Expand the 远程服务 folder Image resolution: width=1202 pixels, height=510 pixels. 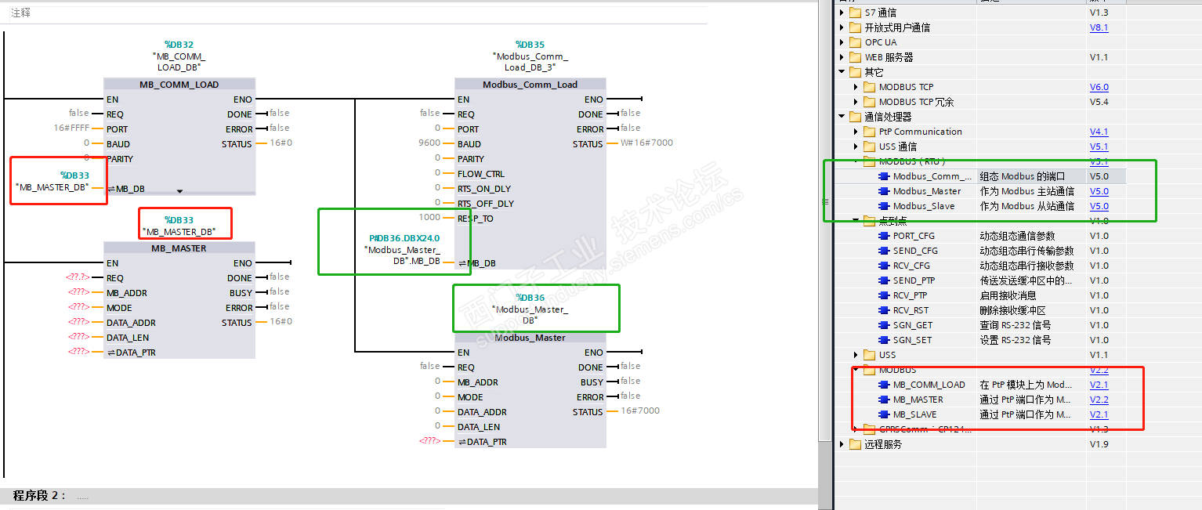tap(842, 444)
